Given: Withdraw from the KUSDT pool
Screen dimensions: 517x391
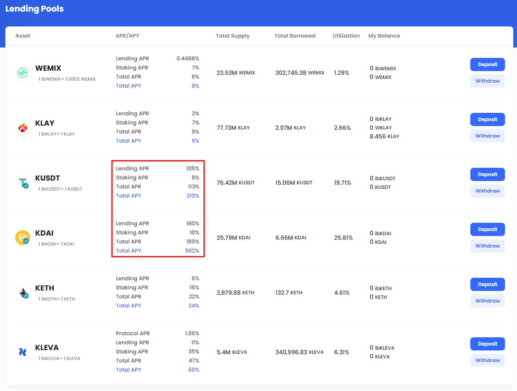Looking at the screenshot, I should pos(488,191).
